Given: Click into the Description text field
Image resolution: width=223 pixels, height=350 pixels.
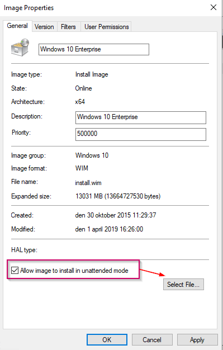Looking at the screenshot, I should coord(141,117).
